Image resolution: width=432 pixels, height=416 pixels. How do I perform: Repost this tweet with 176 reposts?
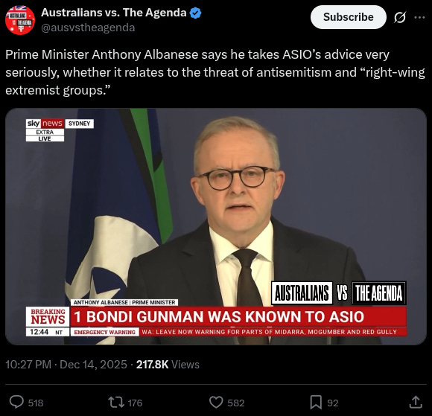pyautogui.click(x=116, y=403)
